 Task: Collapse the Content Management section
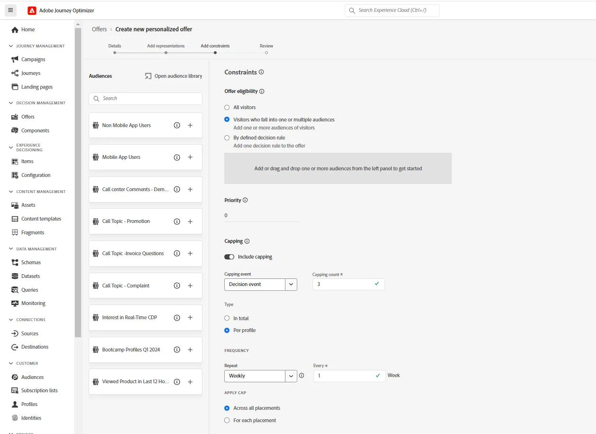pos(11,192)
